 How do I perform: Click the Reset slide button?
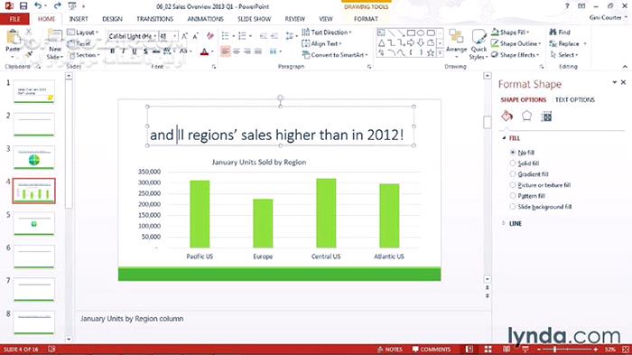[79, 43]
